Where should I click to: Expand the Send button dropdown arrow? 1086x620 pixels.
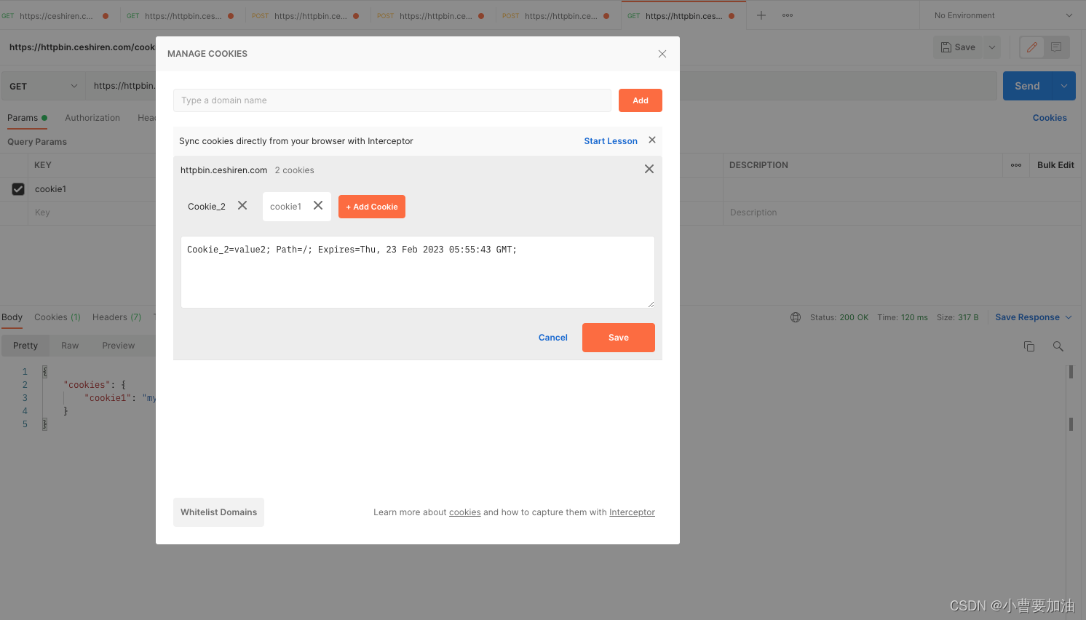pos(1064,86)
